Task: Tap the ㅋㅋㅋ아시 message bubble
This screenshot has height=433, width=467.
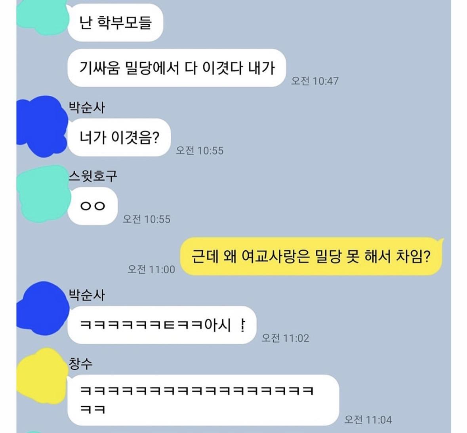Action: pyautogui.click(x=162, y=325)
